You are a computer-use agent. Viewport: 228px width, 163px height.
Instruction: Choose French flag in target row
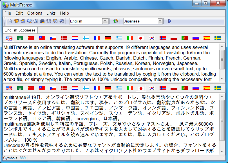coord(97,88)
